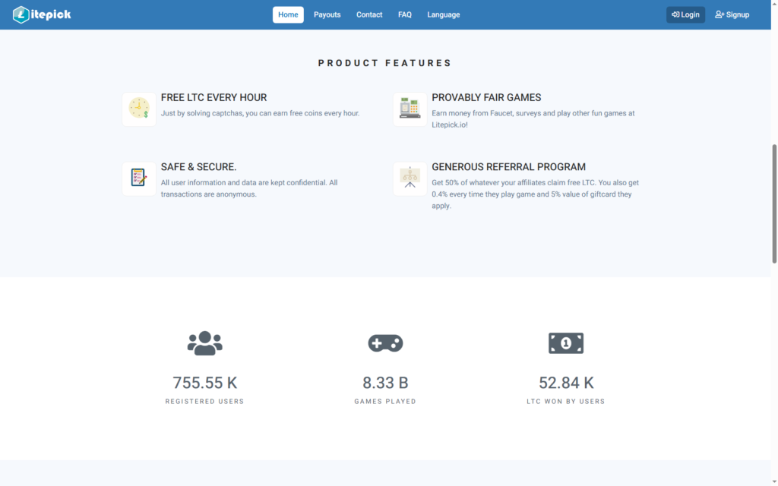Click the "REGISTERED USERS" label
778x486 pixels.
coord(205,402)
